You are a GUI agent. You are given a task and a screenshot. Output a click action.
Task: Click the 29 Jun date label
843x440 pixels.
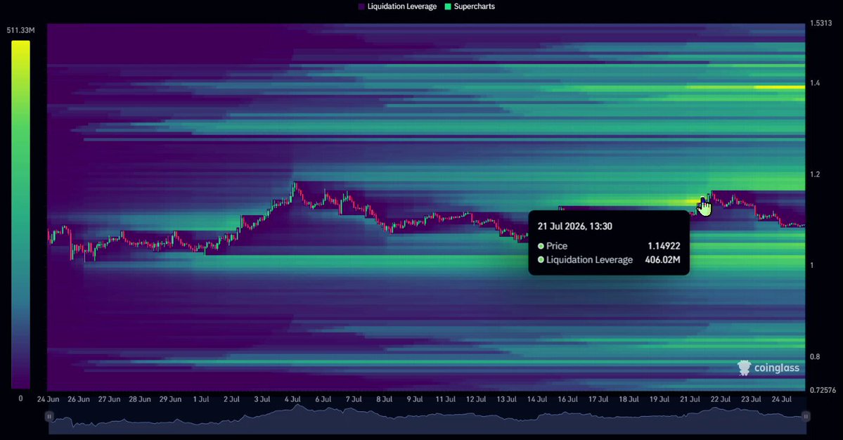pos(170,399)
